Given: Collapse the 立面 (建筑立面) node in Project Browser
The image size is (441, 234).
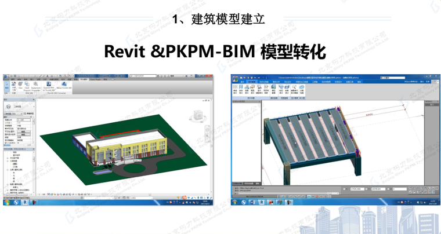Looking at the screenshot, I should tap(8, 170).
